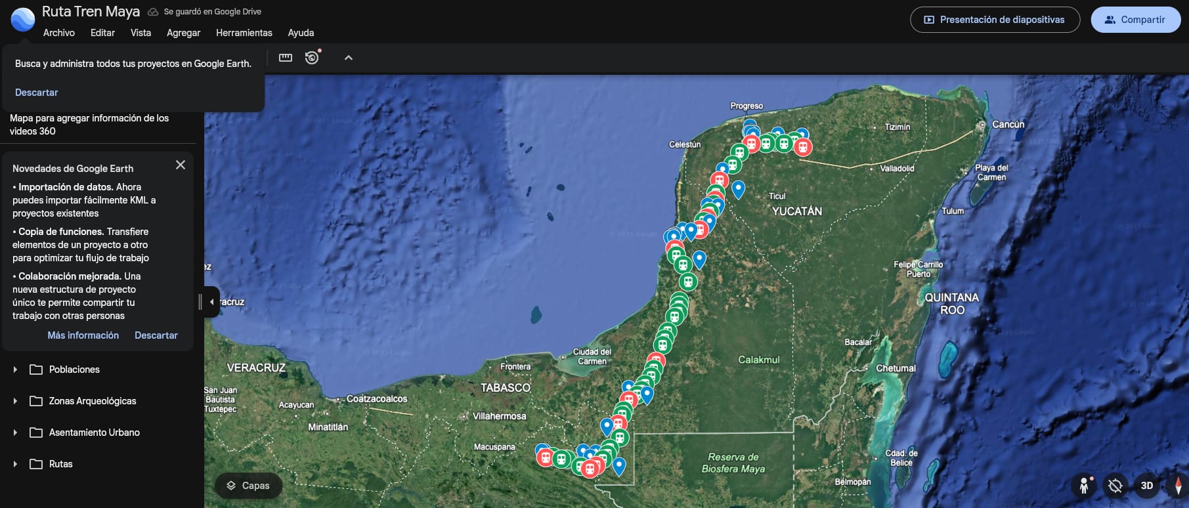Click the Tizimín label on the map
The width and height of the screenshot is (1189, 508).
[897, 127]
